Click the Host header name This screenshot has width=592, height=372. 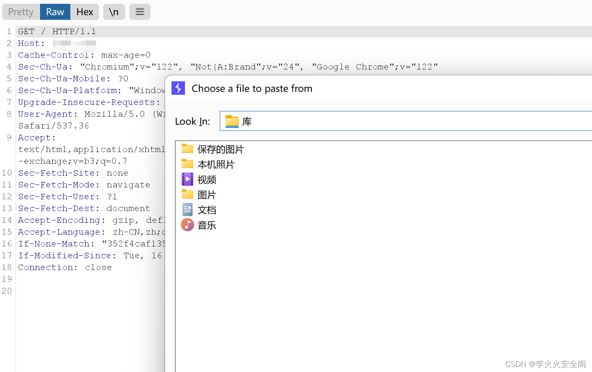point(31,43)
